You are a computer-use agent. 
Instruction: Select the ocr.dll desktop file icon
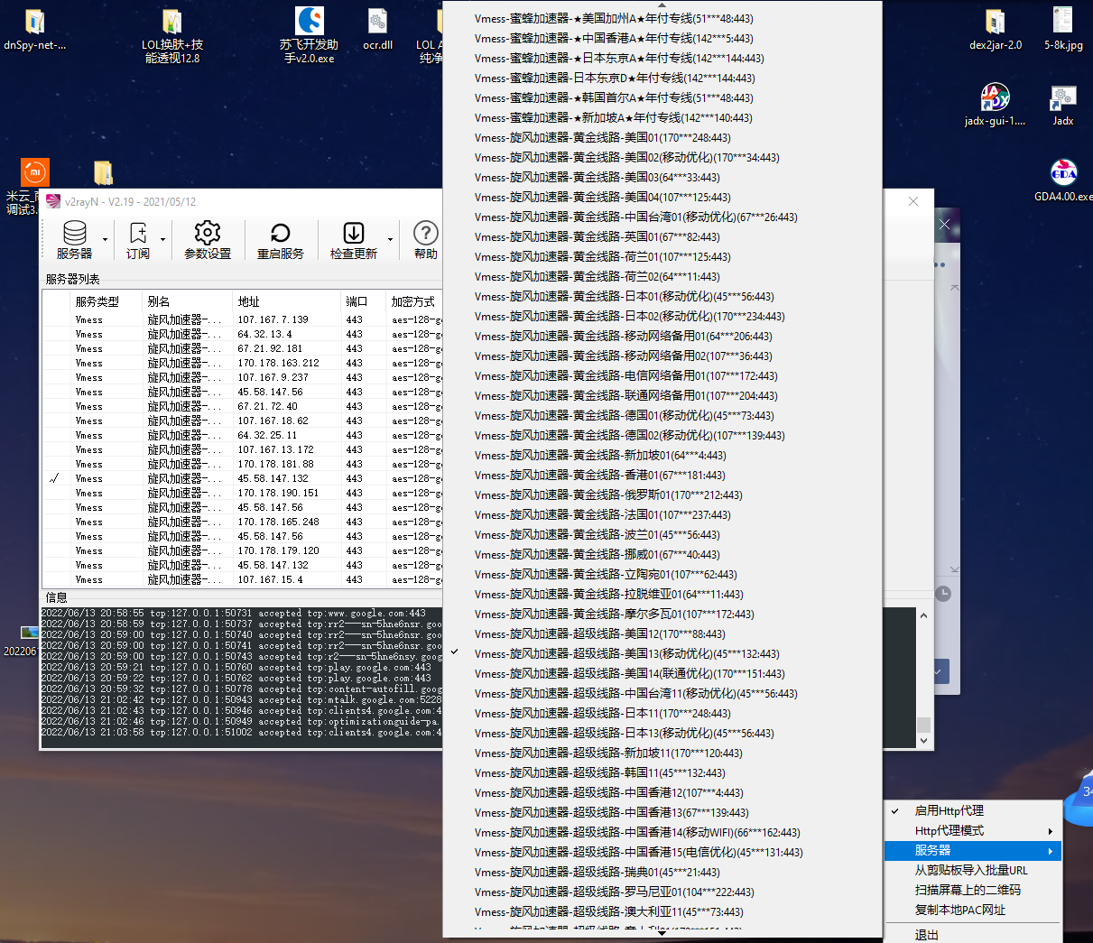coord(378,29)
